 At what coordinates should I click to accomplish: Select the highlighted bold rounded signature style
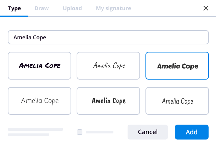pos(177,66)
